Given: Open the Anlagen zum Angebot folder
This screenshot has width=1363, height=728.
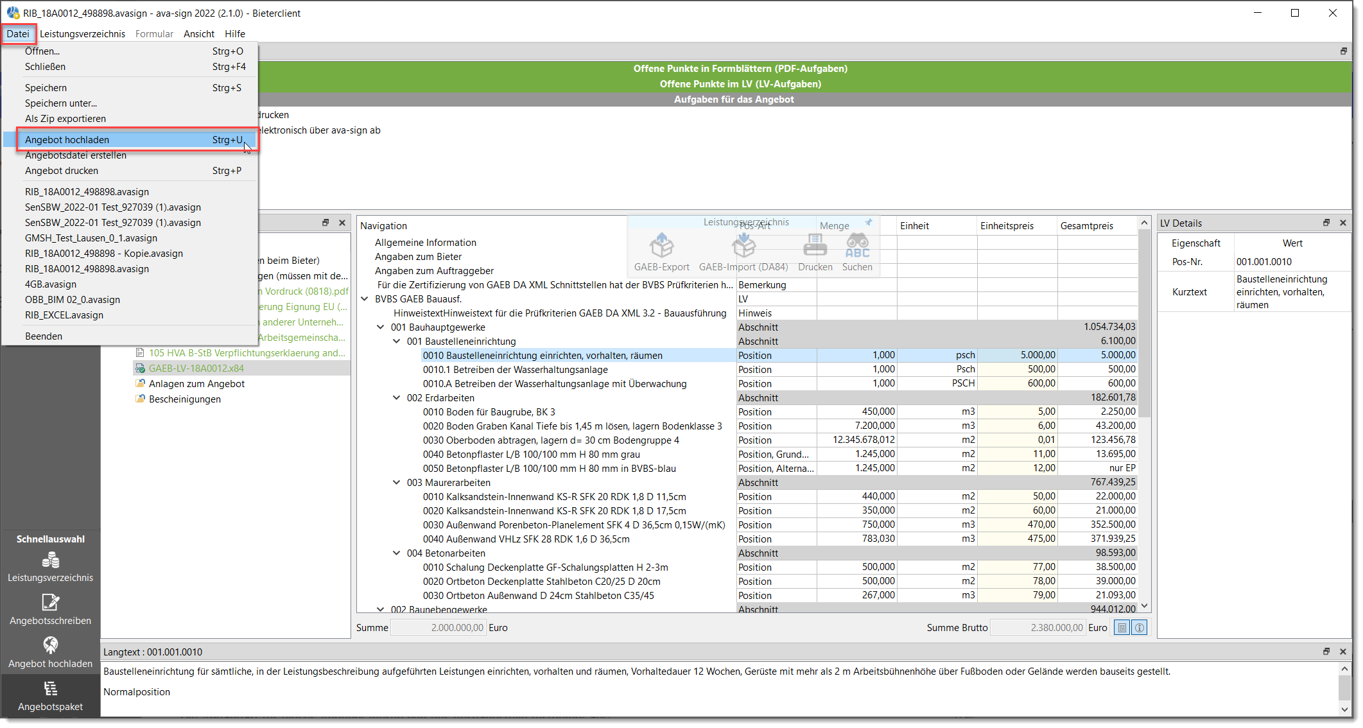Looking at the screenshot, I should [x=196, y=384].
